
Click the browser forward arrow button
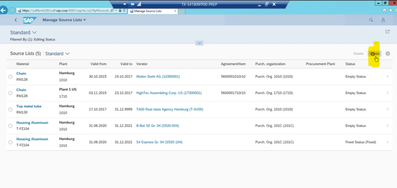12,10
